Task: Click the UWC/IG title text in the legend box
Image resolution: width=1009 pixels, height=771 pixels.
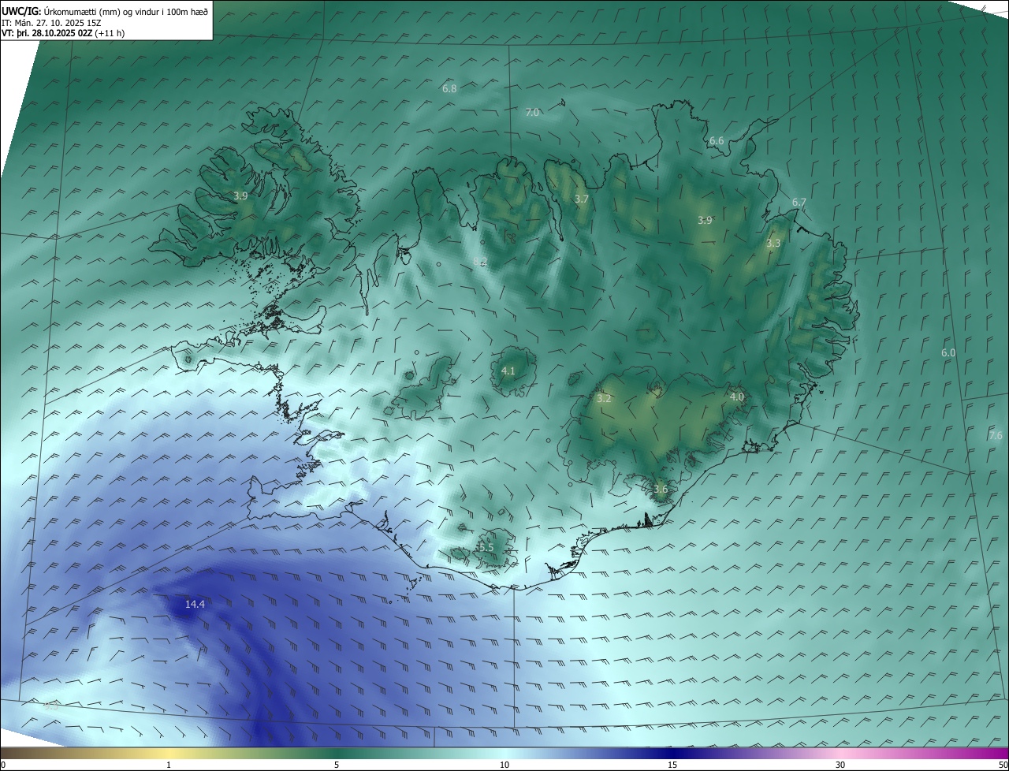Action: [21, 12]
